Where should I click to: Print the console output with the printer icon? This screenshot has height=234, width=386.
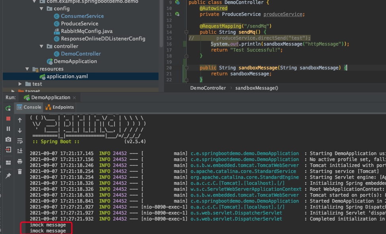(20, 161)
